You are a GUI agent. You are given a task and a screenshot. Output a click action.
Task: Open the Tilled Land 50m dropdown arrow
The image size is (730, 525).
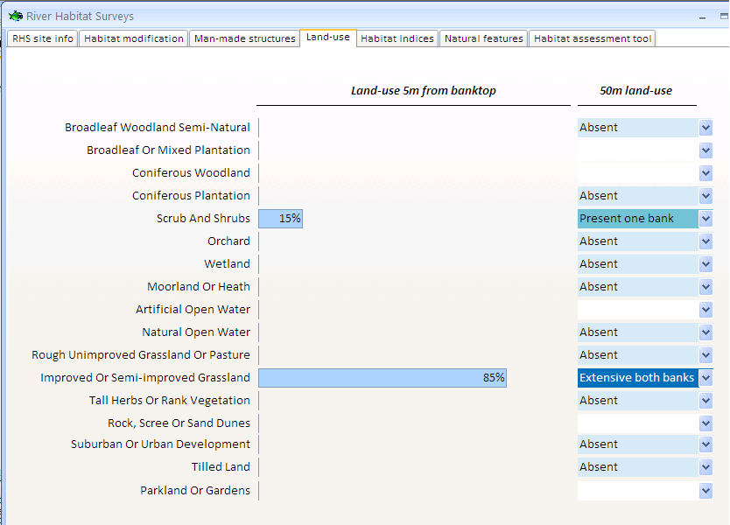click(705, 467)
